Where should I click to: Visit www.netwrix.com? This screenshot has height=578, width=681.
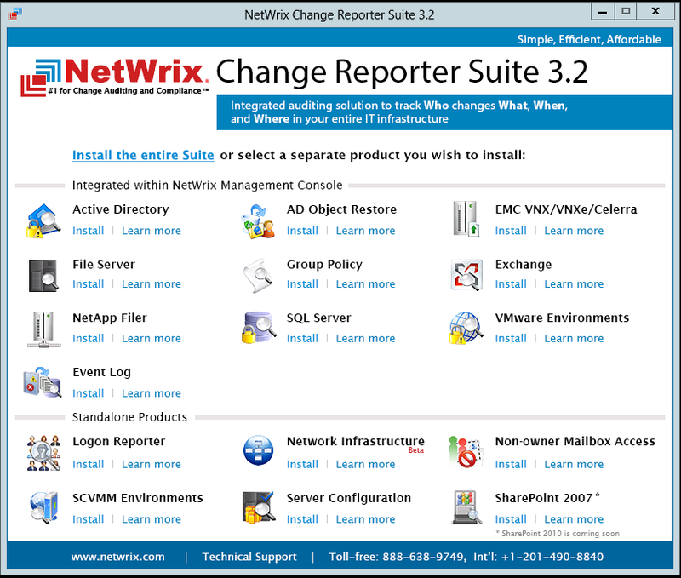coord(118,557)
